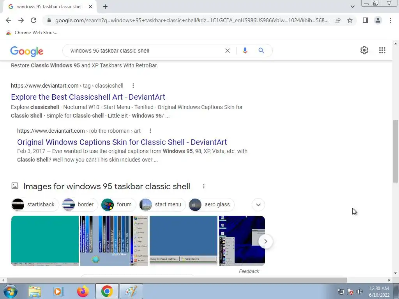Open options for deviantart classicshell result
399x299 pixels.
[x=133, y=86]
